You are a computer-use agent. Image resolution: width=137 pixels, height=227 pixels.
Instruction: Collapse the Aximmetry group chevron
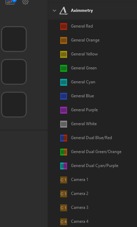(54, 10)
